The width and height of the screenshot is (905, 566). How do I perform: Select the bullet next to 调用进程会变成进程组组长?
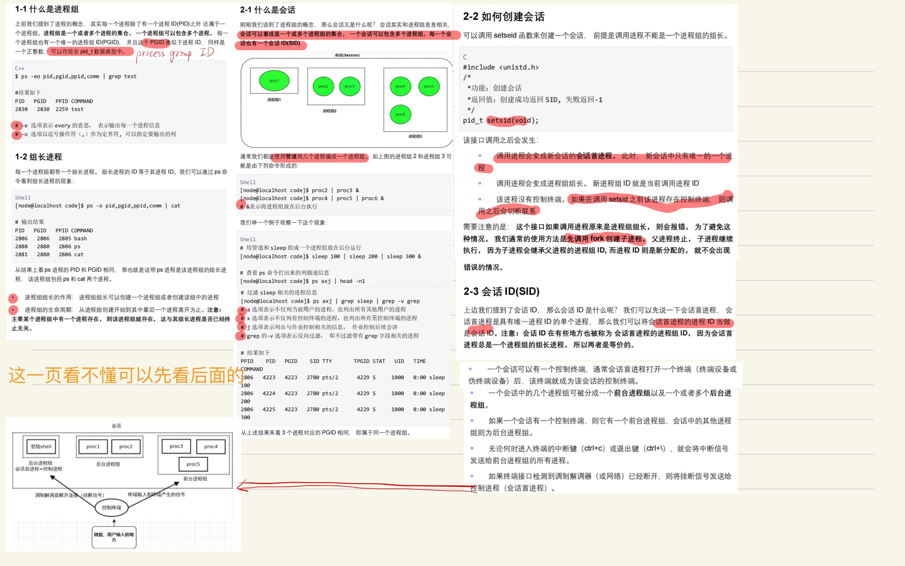coord(480,183)
